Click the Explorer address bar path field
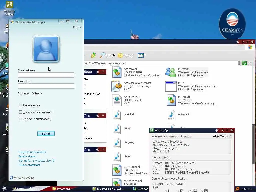The height and width of the screenshot is (192, 256). (x=161, y=63)
